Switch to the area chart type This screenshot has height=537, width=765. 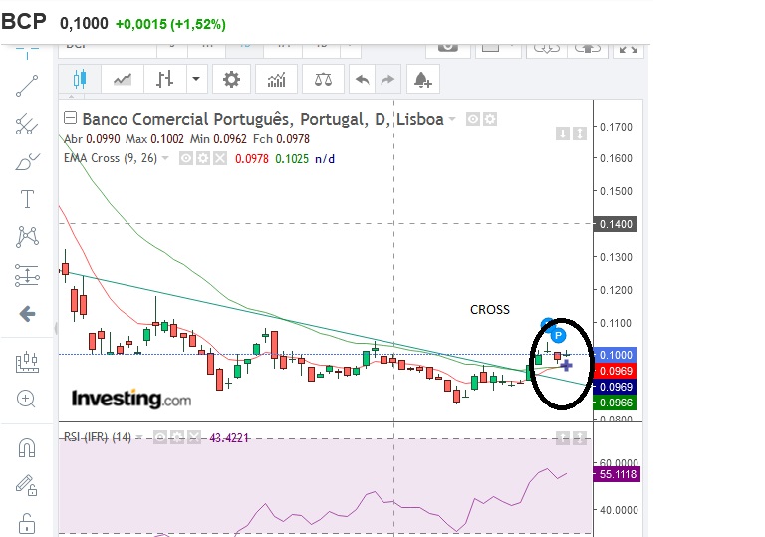[x=122, y=79]
